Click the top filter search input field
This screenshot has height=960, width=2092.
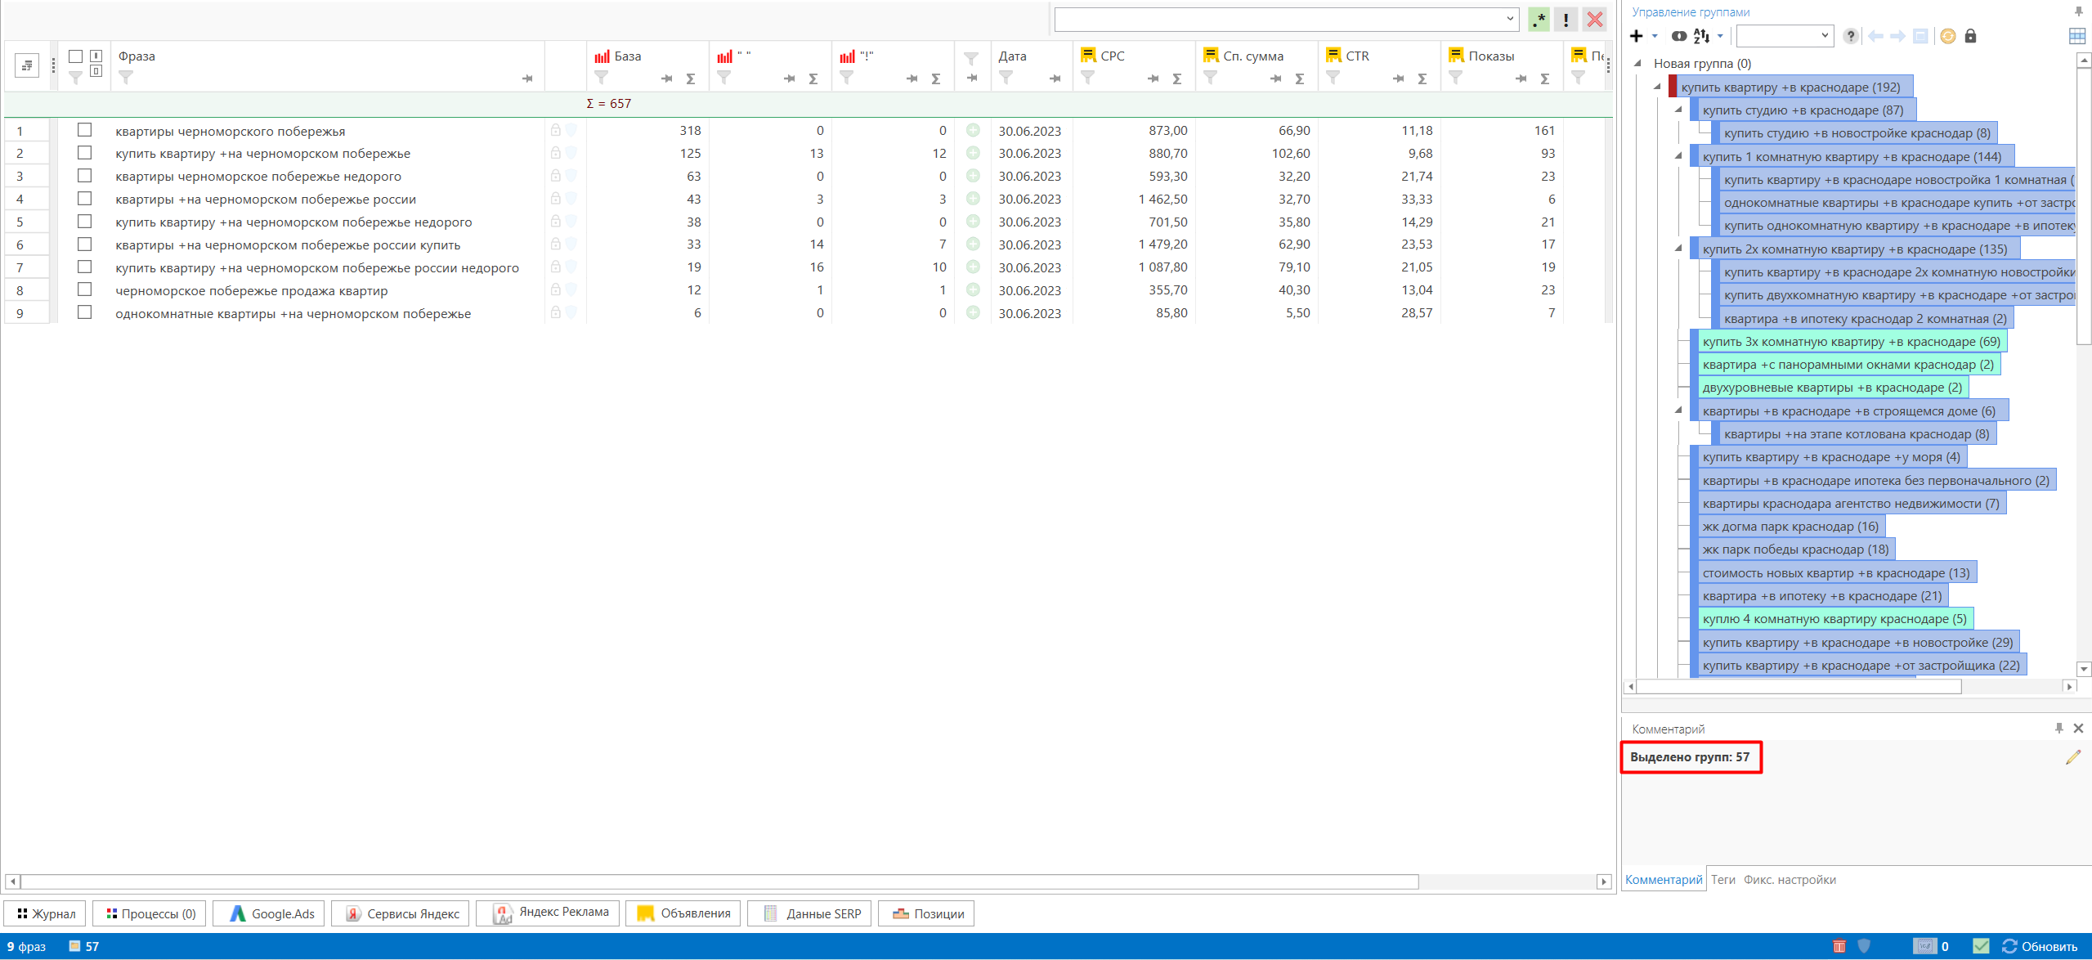tap(1279, 19)
